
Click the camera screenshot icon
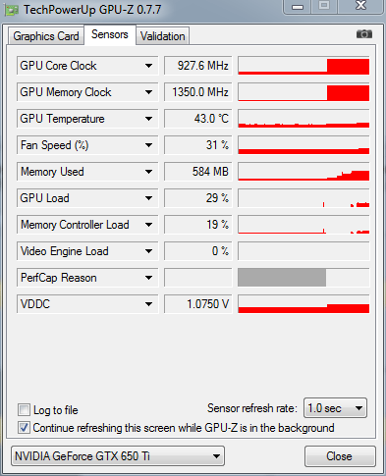point(364,33)
